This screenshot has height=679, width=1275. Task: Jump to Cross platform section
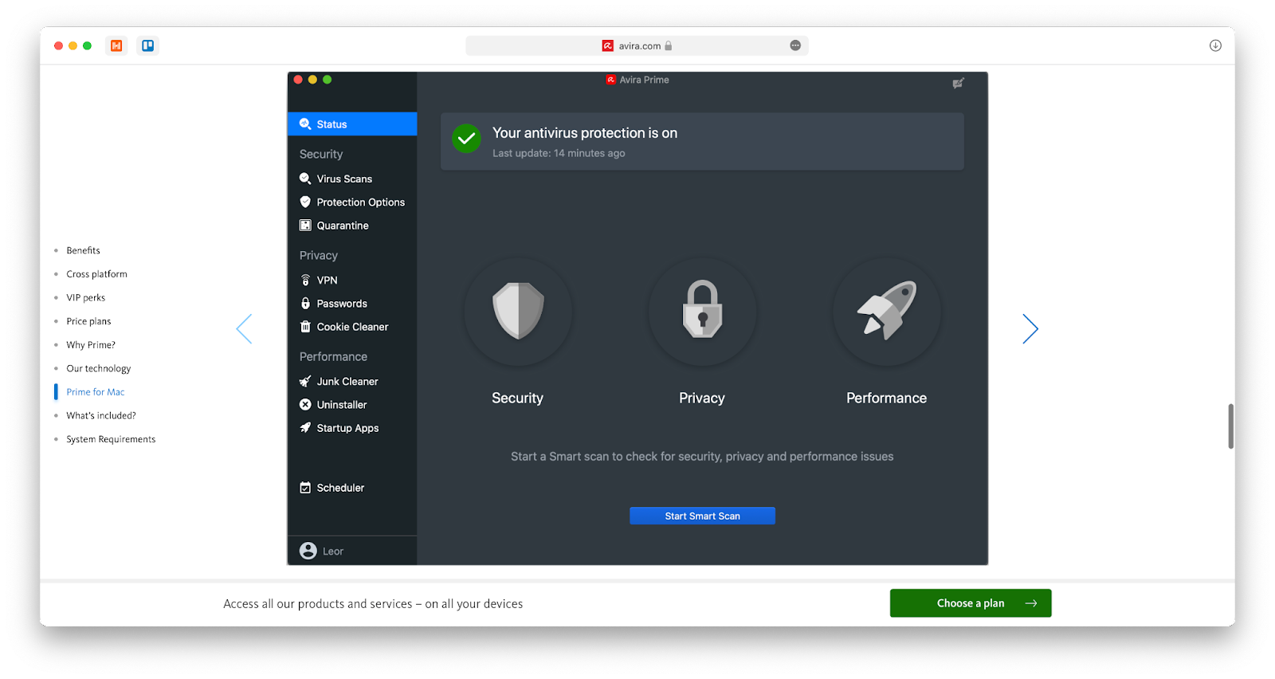point(96,274)
